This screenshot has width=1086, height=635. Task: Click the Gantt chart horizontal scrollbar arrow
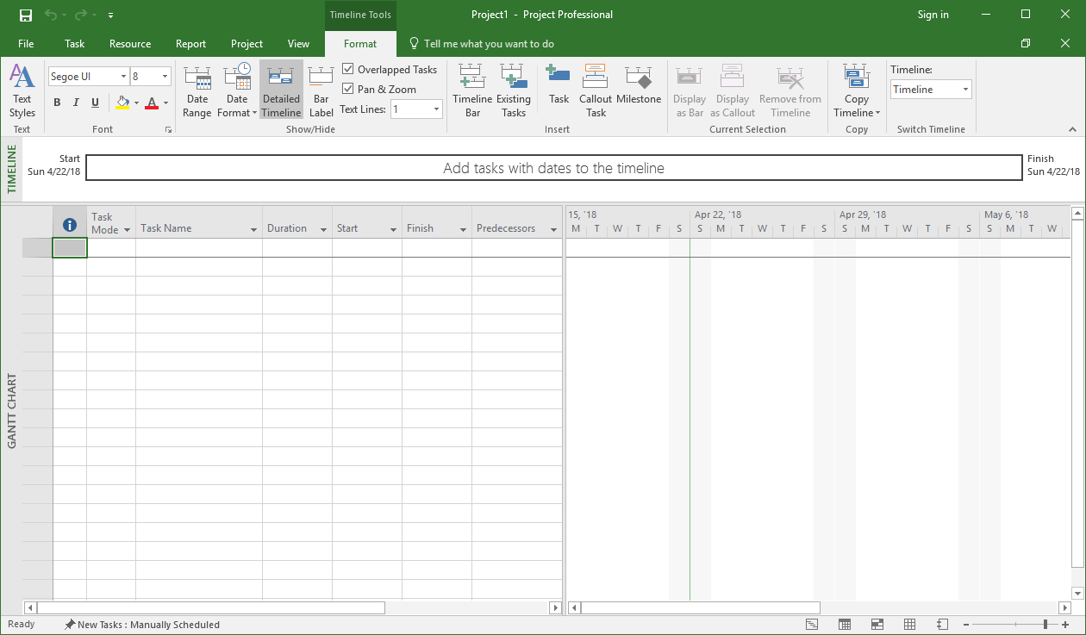click(x=556, y=607)
